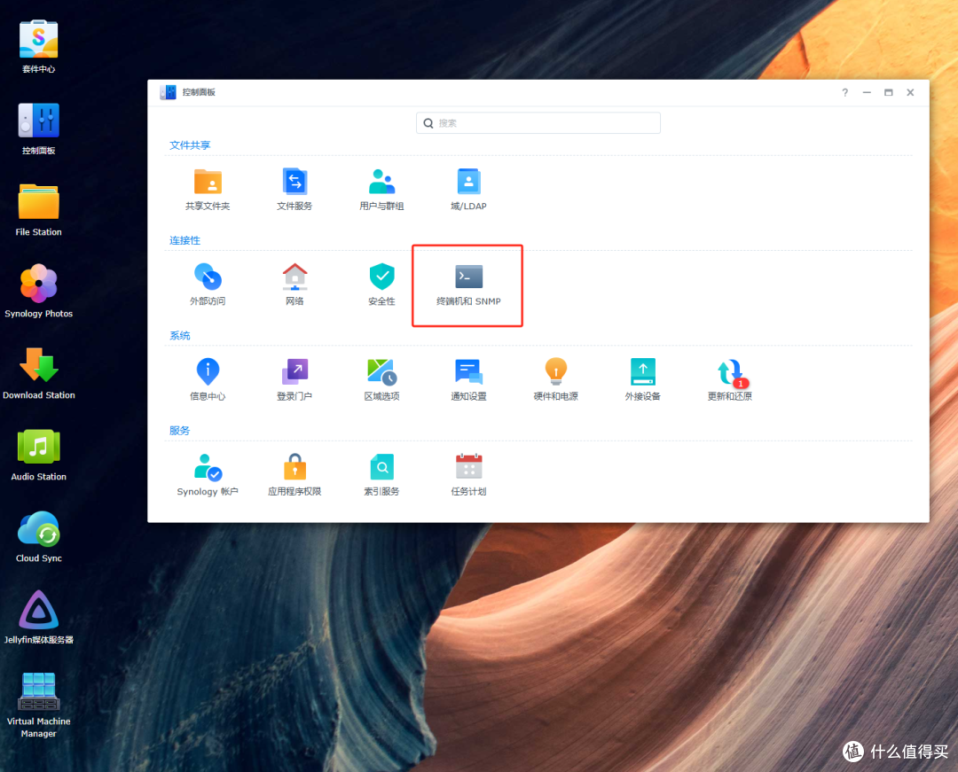Open 硬件和电源 settings
Image resolution: width=958 pixels, height=772 pixels.
click(556, 380)
